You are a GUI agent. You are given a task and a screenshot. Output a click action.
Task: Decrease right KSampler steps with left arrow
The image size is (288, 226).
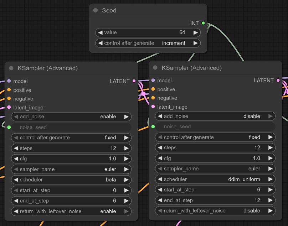pyautogui.click(x=160, y=148)
